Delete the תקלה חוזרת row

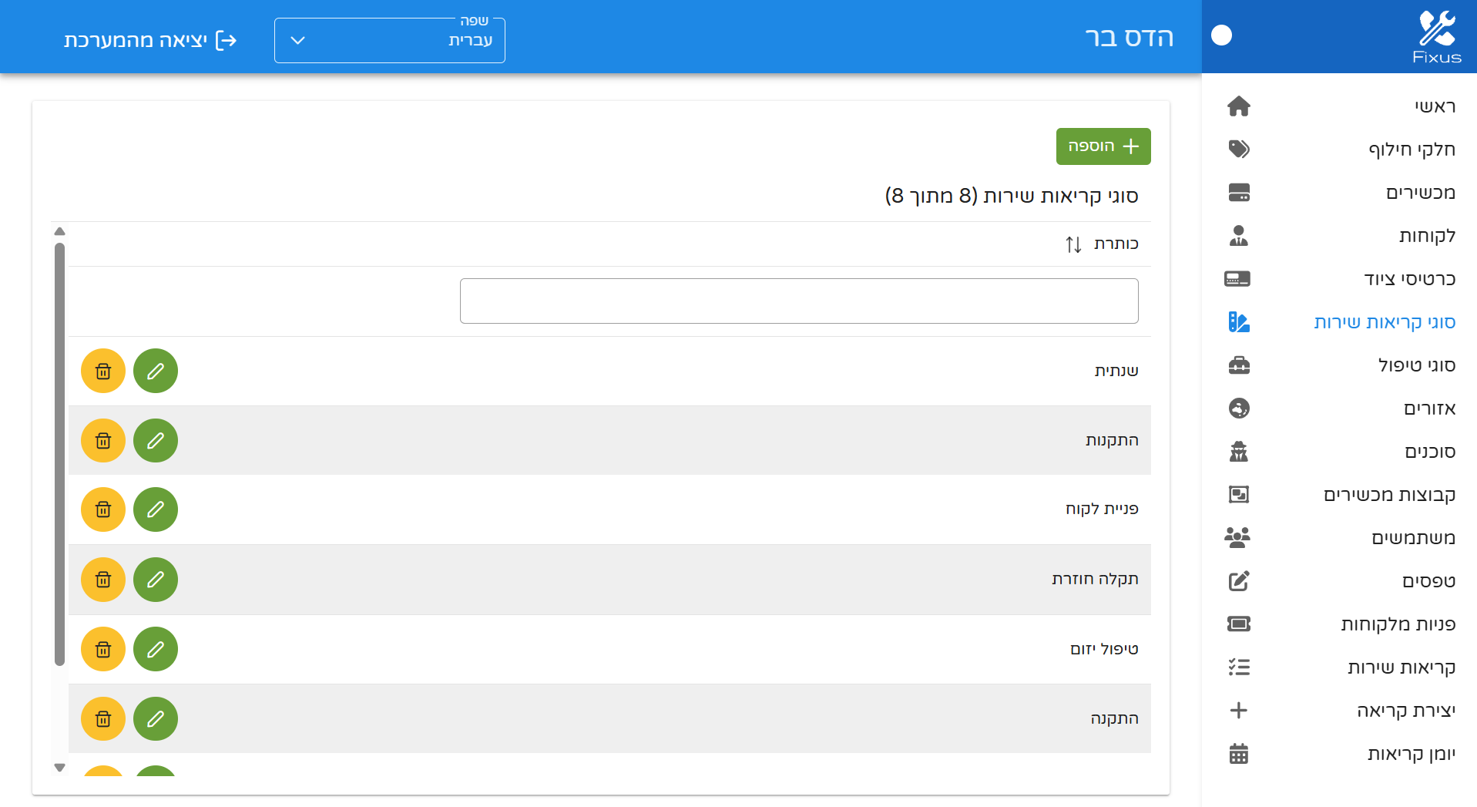103,580
